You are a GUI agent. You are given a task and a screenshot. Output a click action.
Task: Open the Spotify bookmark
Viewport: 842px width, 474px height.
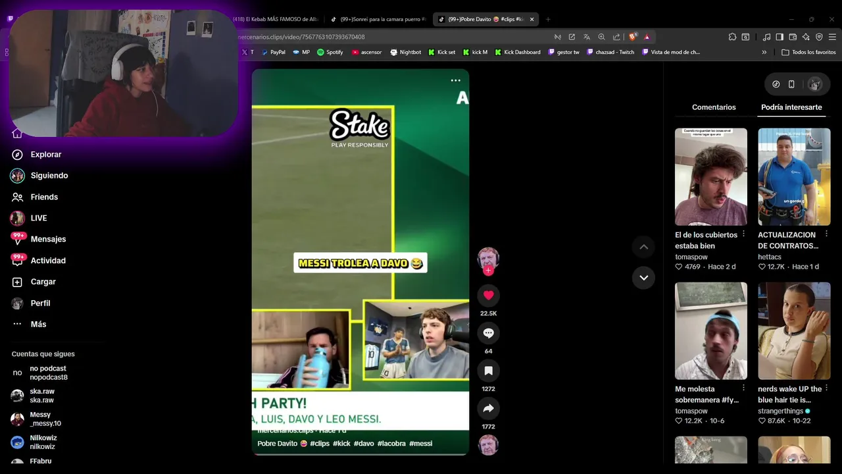(x=330, y=52)
